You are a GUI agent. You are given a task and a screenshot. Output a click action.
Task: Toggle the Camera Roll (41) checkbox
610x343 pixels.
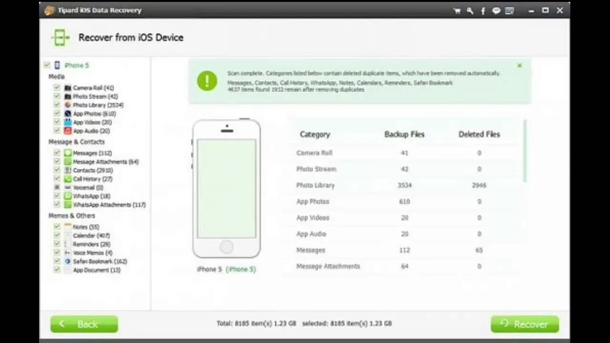click(57, 88)
